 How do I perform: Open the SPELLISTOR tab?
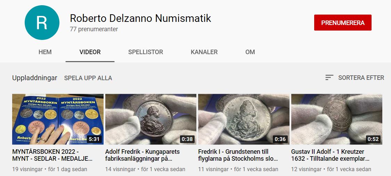tap(146, 52)
